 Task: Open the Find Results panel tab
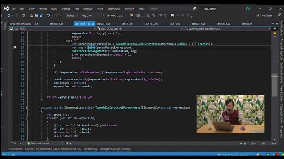16,149
